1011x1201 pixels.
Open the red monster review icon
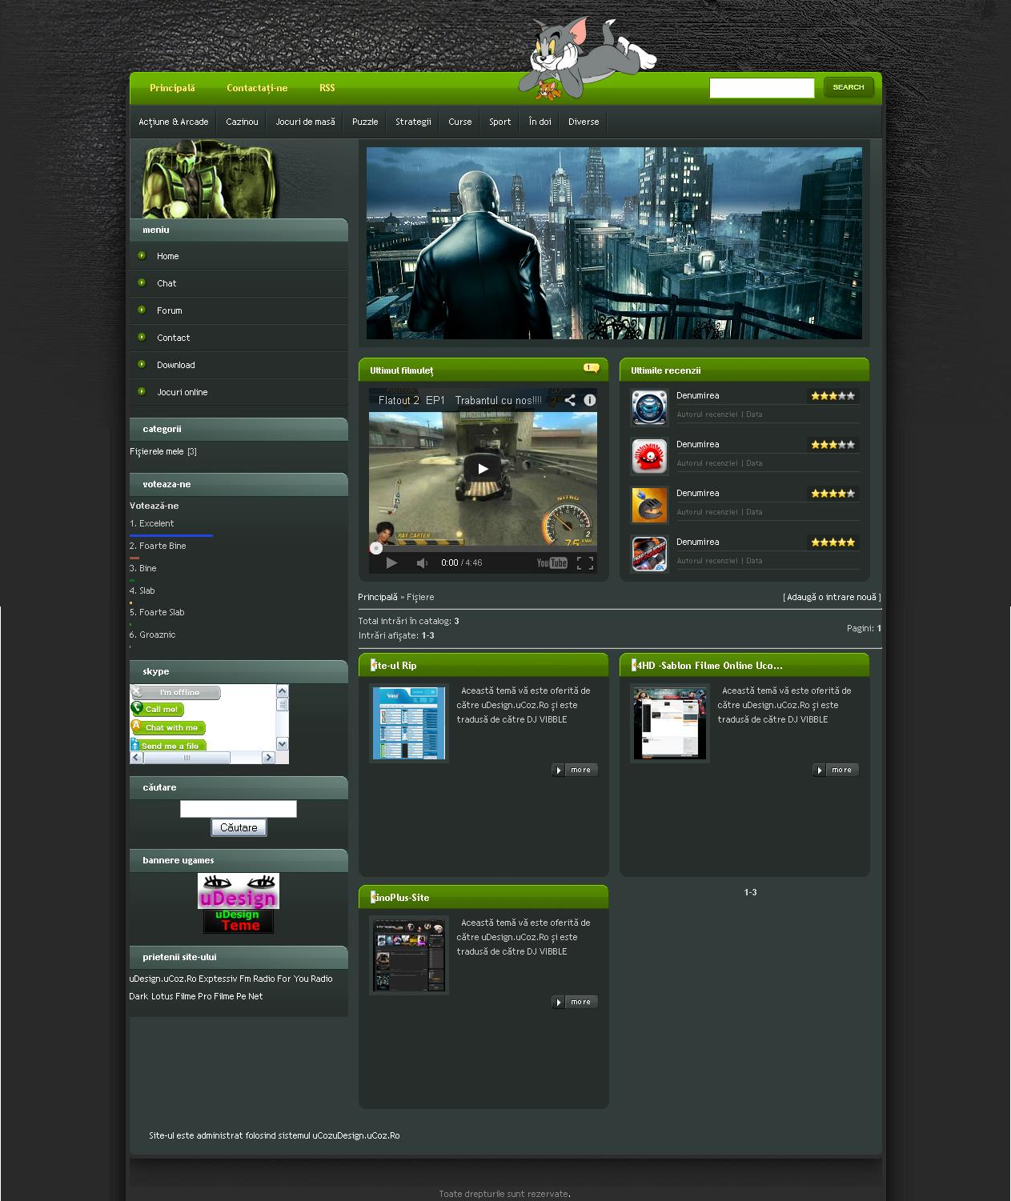click(x=649, y=457)
